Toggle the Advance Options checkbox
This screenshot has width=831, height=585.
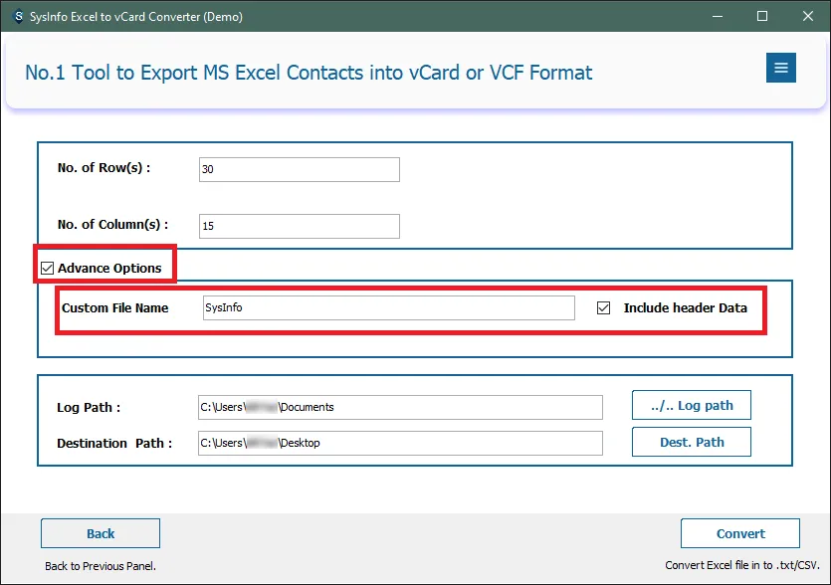tap(47, 268)
